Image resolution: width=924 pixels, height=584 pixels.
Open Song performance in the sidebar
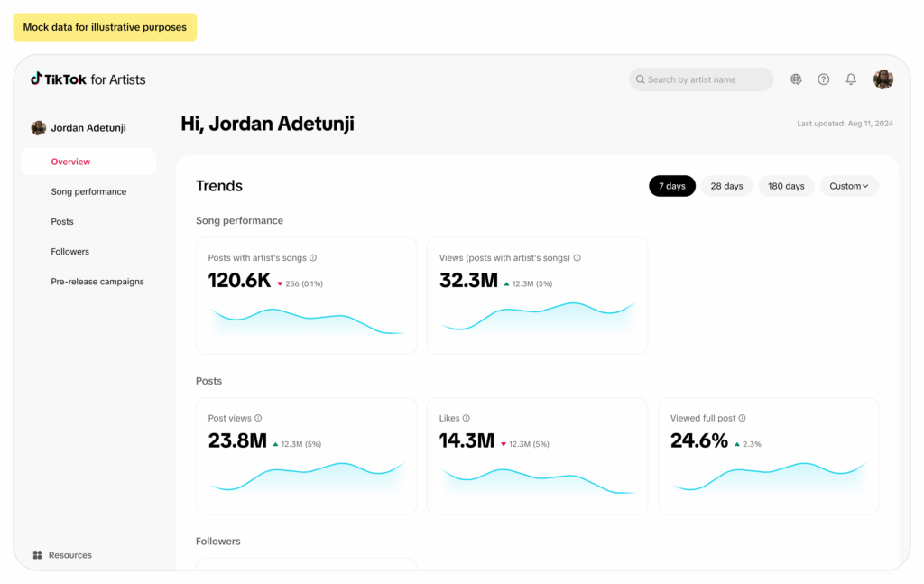(x=88, y=191)
